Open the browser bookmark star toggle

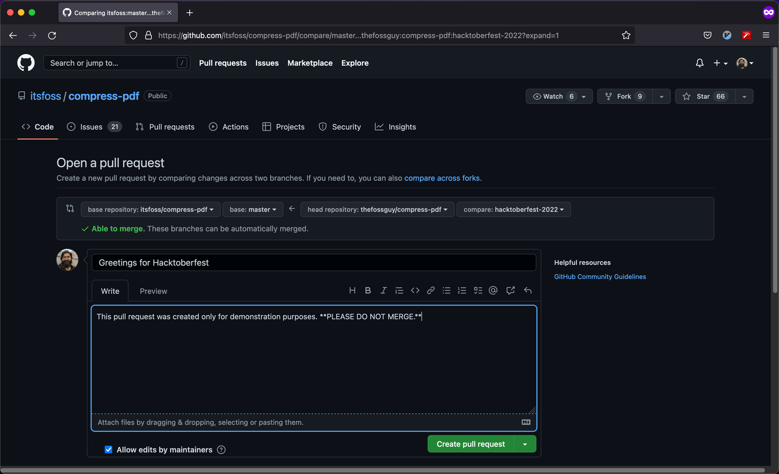pyautogui.click(x=626, y=35)
